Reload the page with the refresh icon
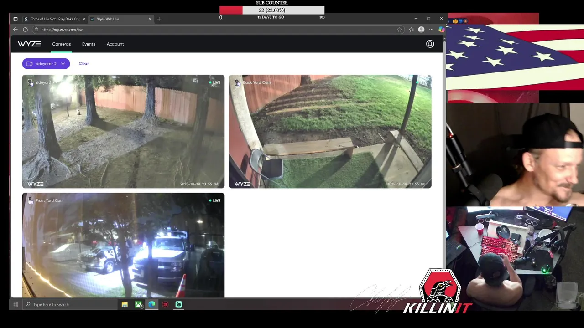The height and width of the screenshot is (328, 584). (x=25, y=30)
